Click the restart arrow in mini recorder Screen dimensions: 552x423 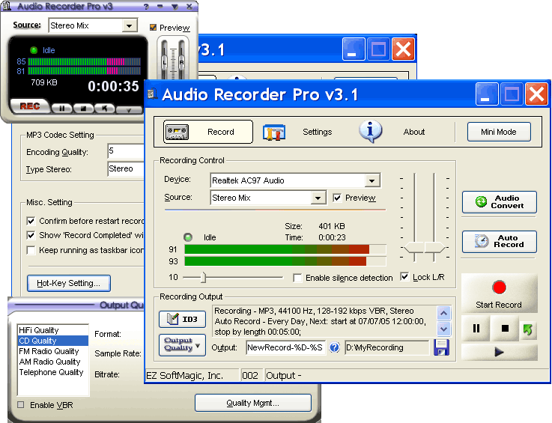pyautogui.click(x=104, y=109)
